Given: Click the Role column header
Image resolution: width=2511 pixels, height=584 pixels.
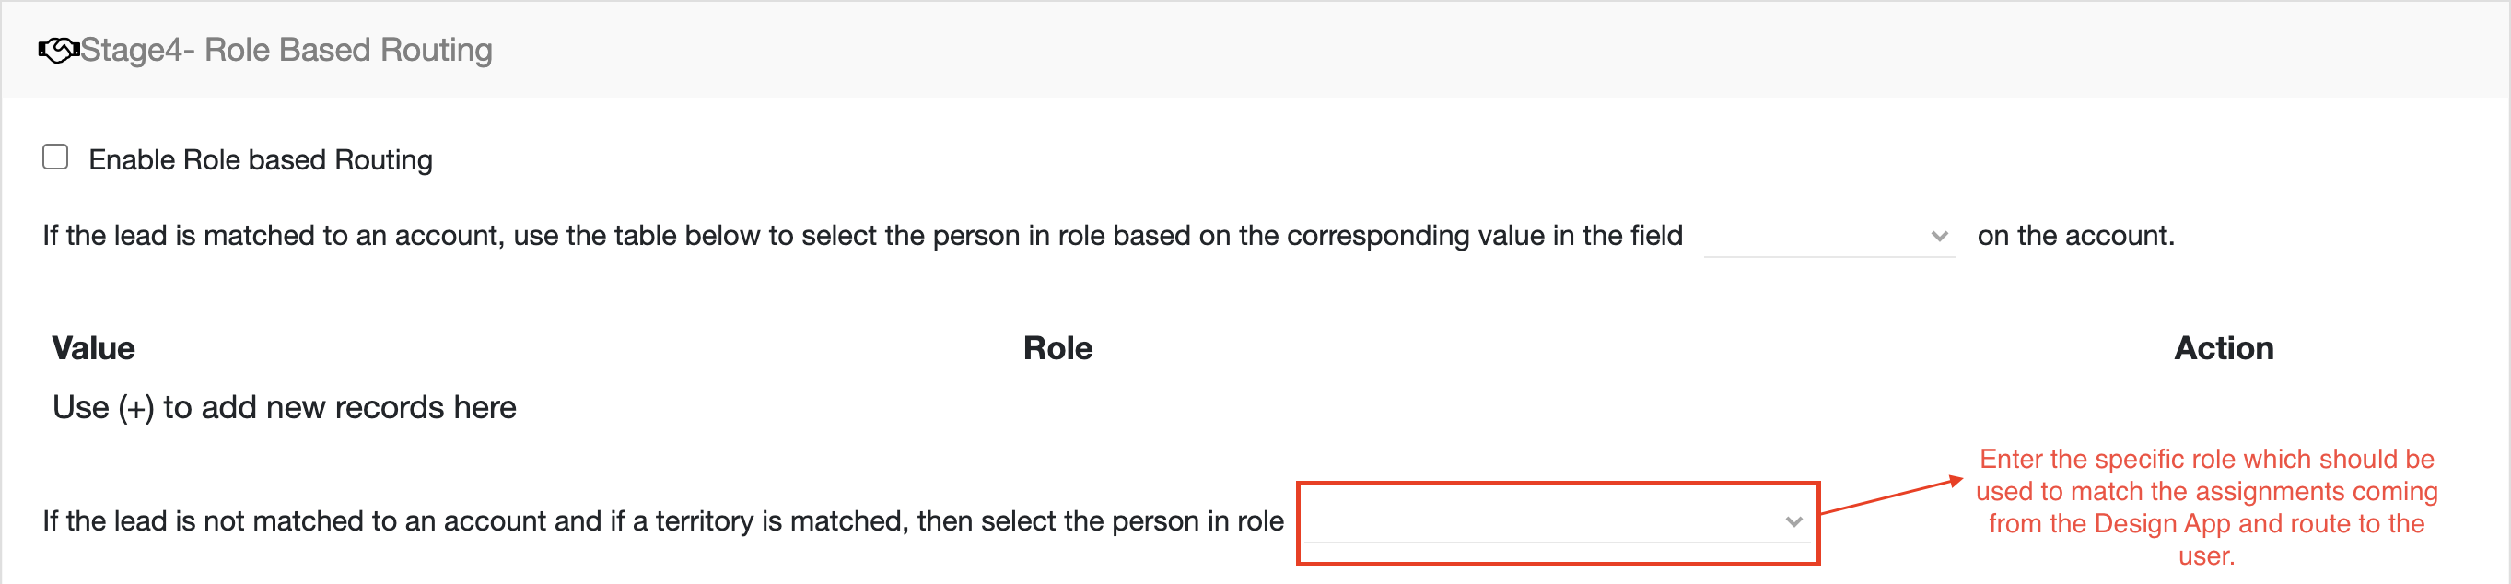Looking at the screenshot, I should coord(1057,348).
